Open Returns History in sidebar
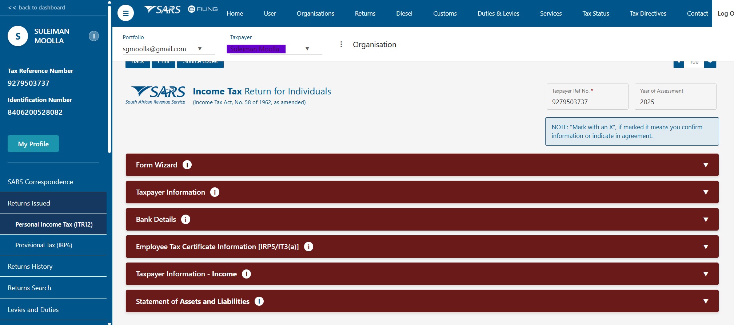 (x=53, y=266)
